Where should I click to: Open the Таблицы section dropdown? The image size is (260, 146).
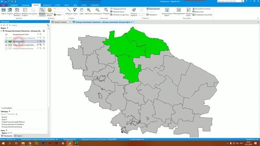[x=9, y=112]
